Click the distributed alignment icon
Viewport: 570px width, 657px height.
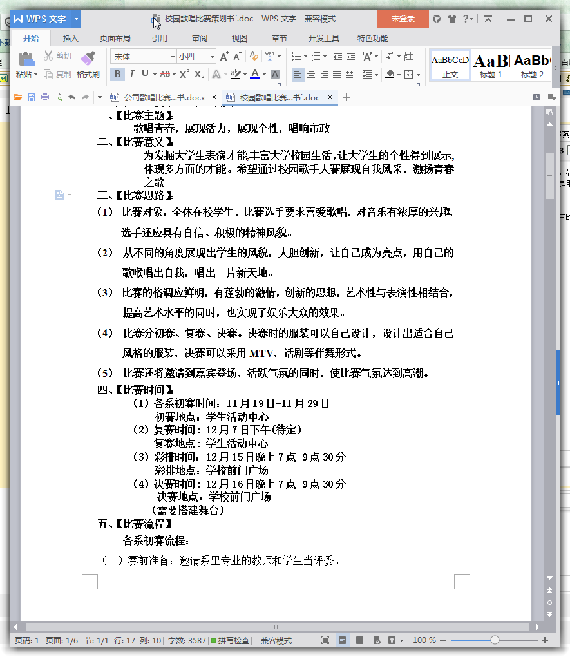pos(350,75)
